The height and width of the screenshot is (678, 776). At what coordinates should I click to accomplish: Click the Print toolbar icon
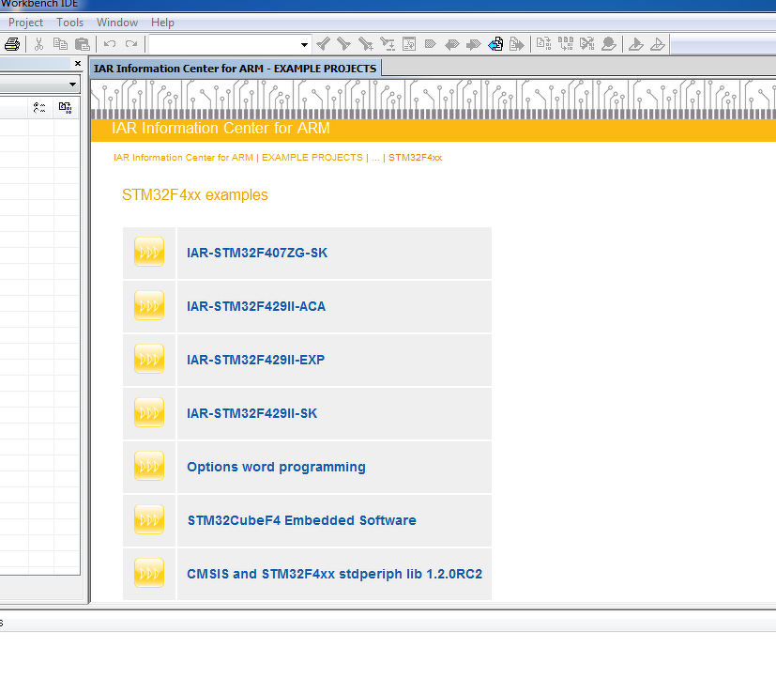pyautogui.click(x=12, y=44)
